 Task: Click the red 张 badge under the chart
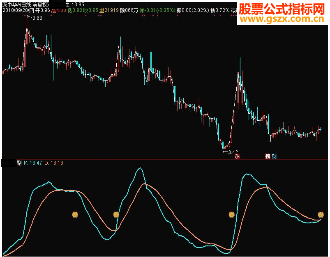tap(237, 156)
